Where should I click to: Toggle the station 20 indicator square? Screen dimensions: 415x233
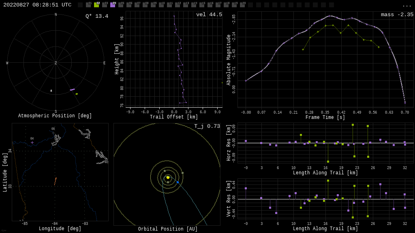click(x=242, y=5)
